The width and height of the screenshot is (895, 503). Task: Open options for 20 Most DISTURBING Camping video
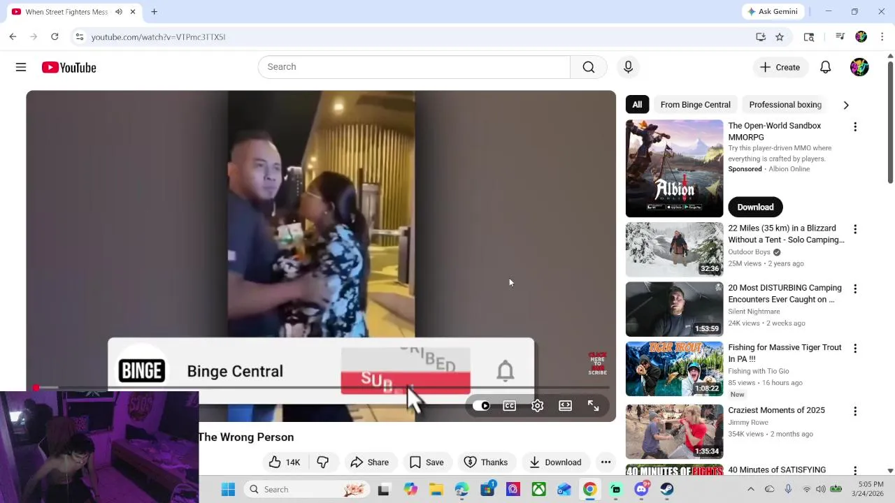[x=854, y=289]
